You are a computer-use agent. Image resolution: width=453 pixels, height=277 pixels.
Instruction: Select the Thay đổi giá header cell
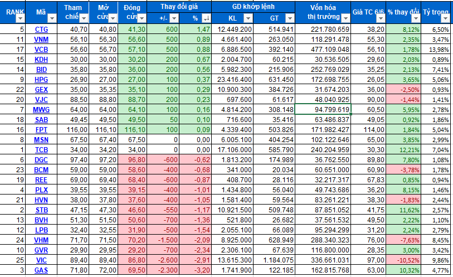[179, 7]
